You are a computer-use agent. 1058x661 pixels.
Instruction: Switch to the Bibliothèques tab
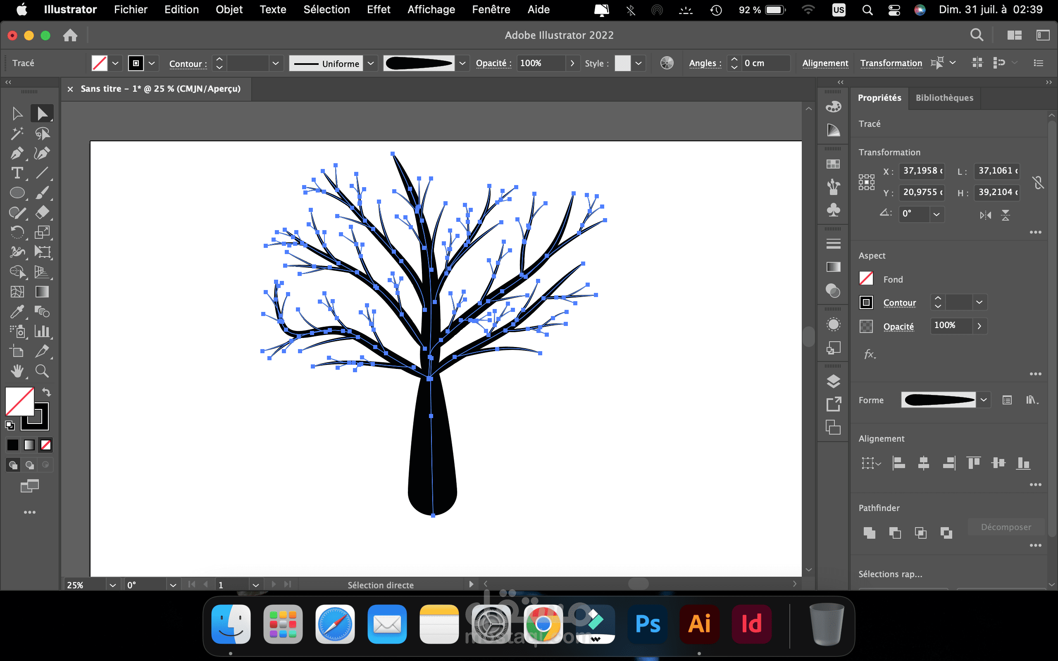pos(944,98)
